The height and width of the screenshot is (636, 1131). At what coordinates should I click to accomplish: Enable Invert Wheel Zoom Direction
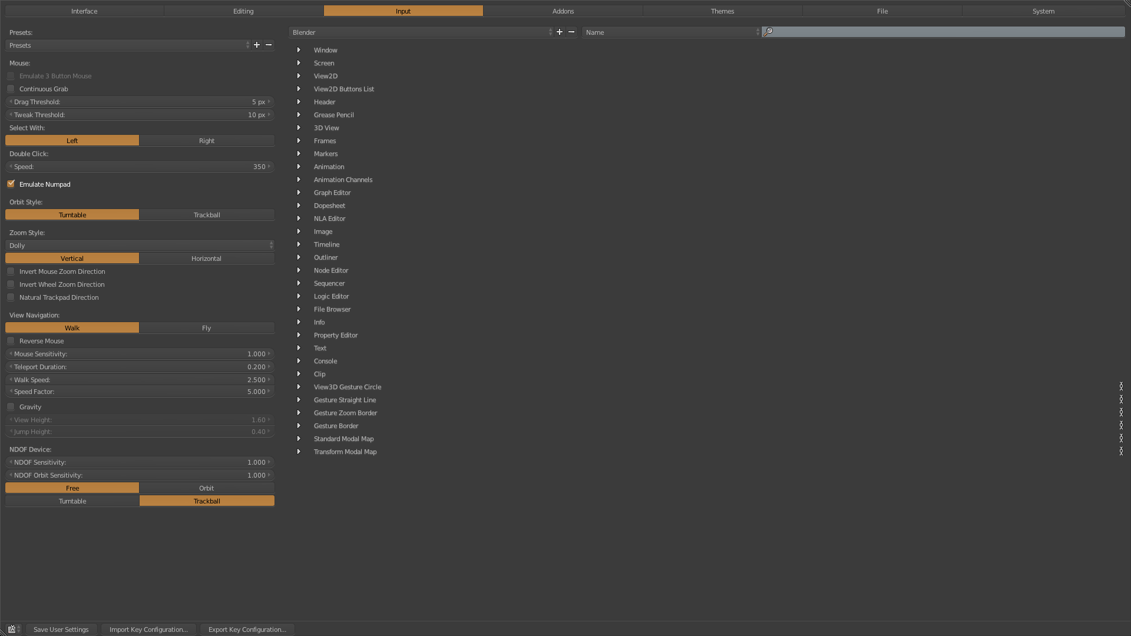coord(11,284)
